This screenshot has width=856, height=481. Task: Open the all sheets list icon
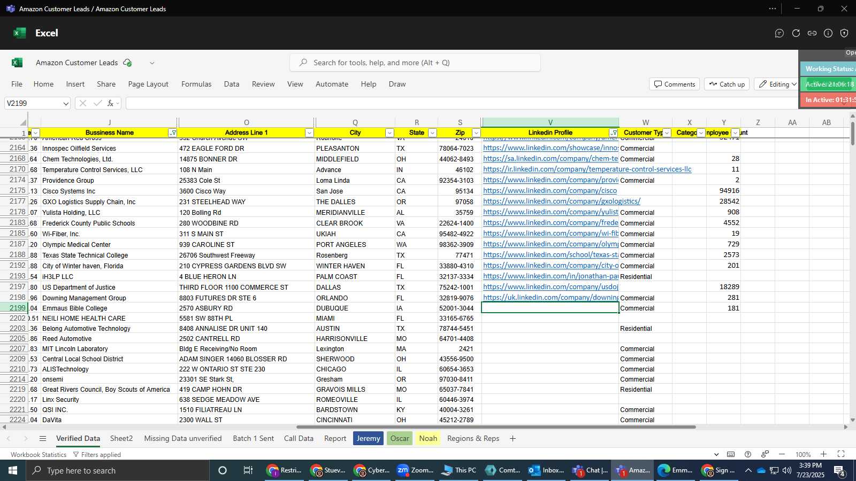pos(43,439)
